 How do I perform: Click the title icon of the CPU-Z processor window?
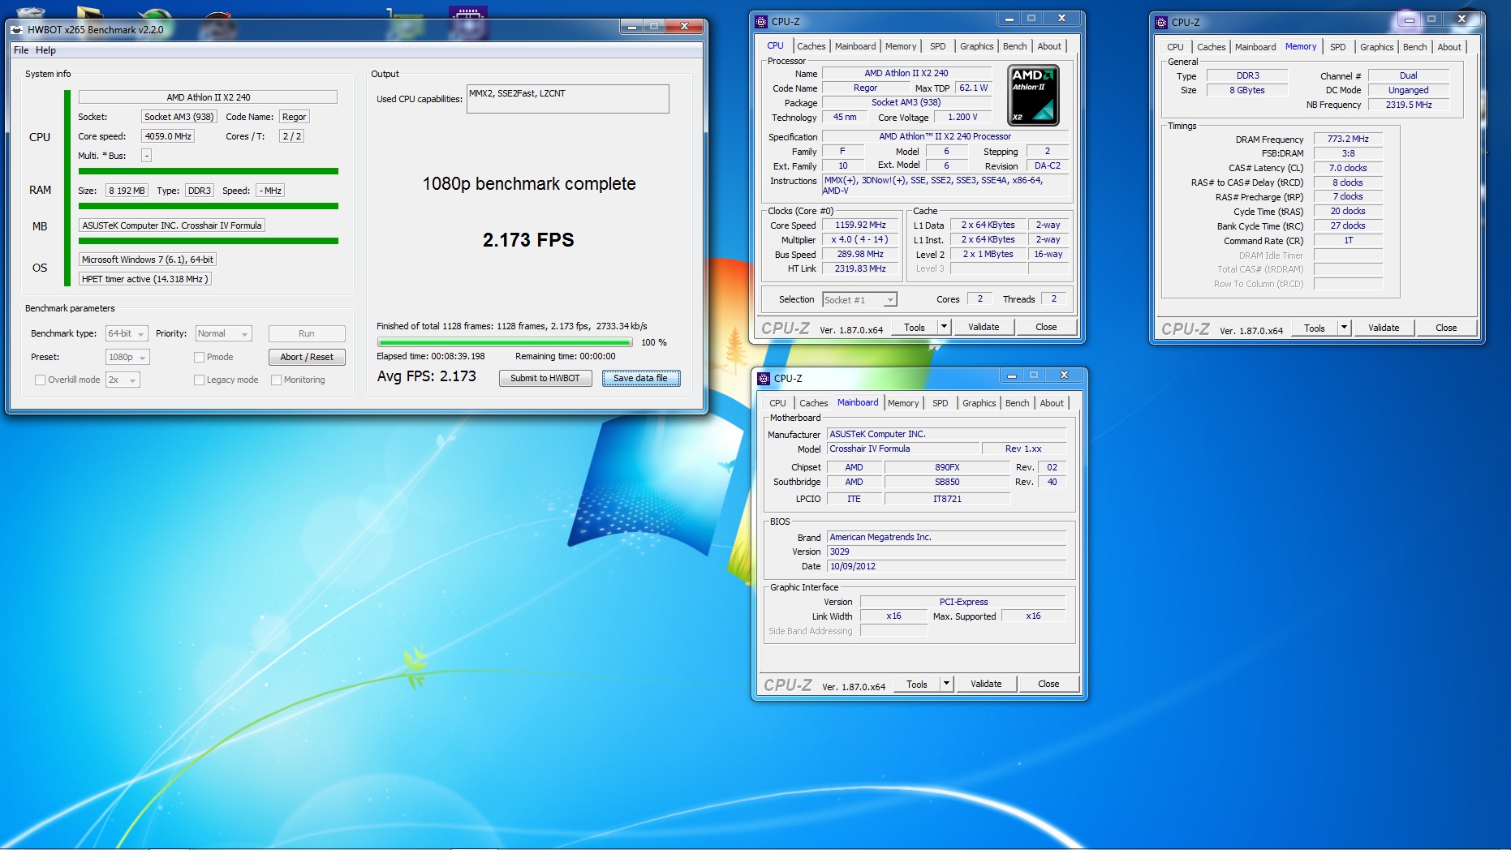pyautogui.click(x=762, y=22)
